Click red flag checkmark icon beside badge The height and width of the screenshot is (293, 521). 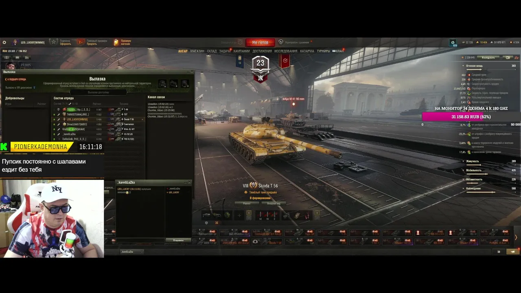tap(285, 61)
